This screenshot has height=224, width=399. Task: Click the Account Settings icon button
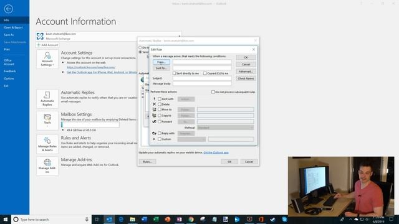click(x=47, y=59)
